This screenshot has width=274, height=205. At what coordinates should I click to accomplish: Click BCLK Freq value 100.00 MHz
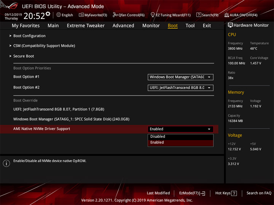pos(236,63)
